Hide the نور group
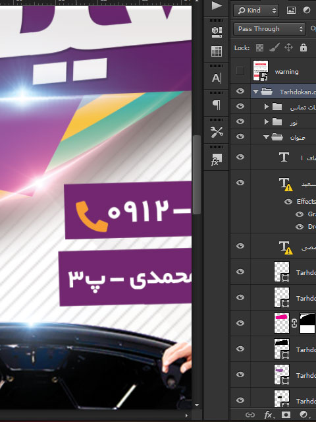Screen dimensions: 316x422 (x=240, y=121)
